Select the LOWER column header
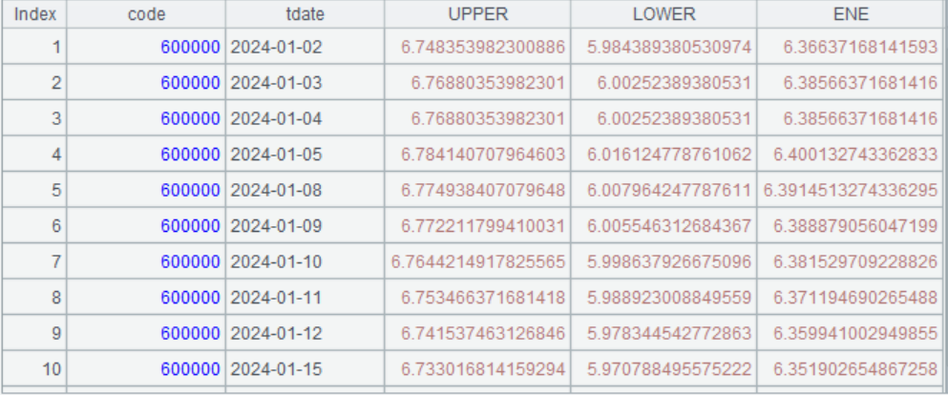Viewport: 948px width, 395px height. pyautogui.click(x=664, y=14)
